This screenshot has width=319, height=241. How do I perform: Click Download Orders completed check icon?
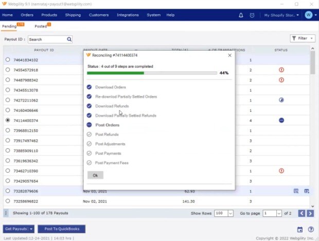point(89,87)
